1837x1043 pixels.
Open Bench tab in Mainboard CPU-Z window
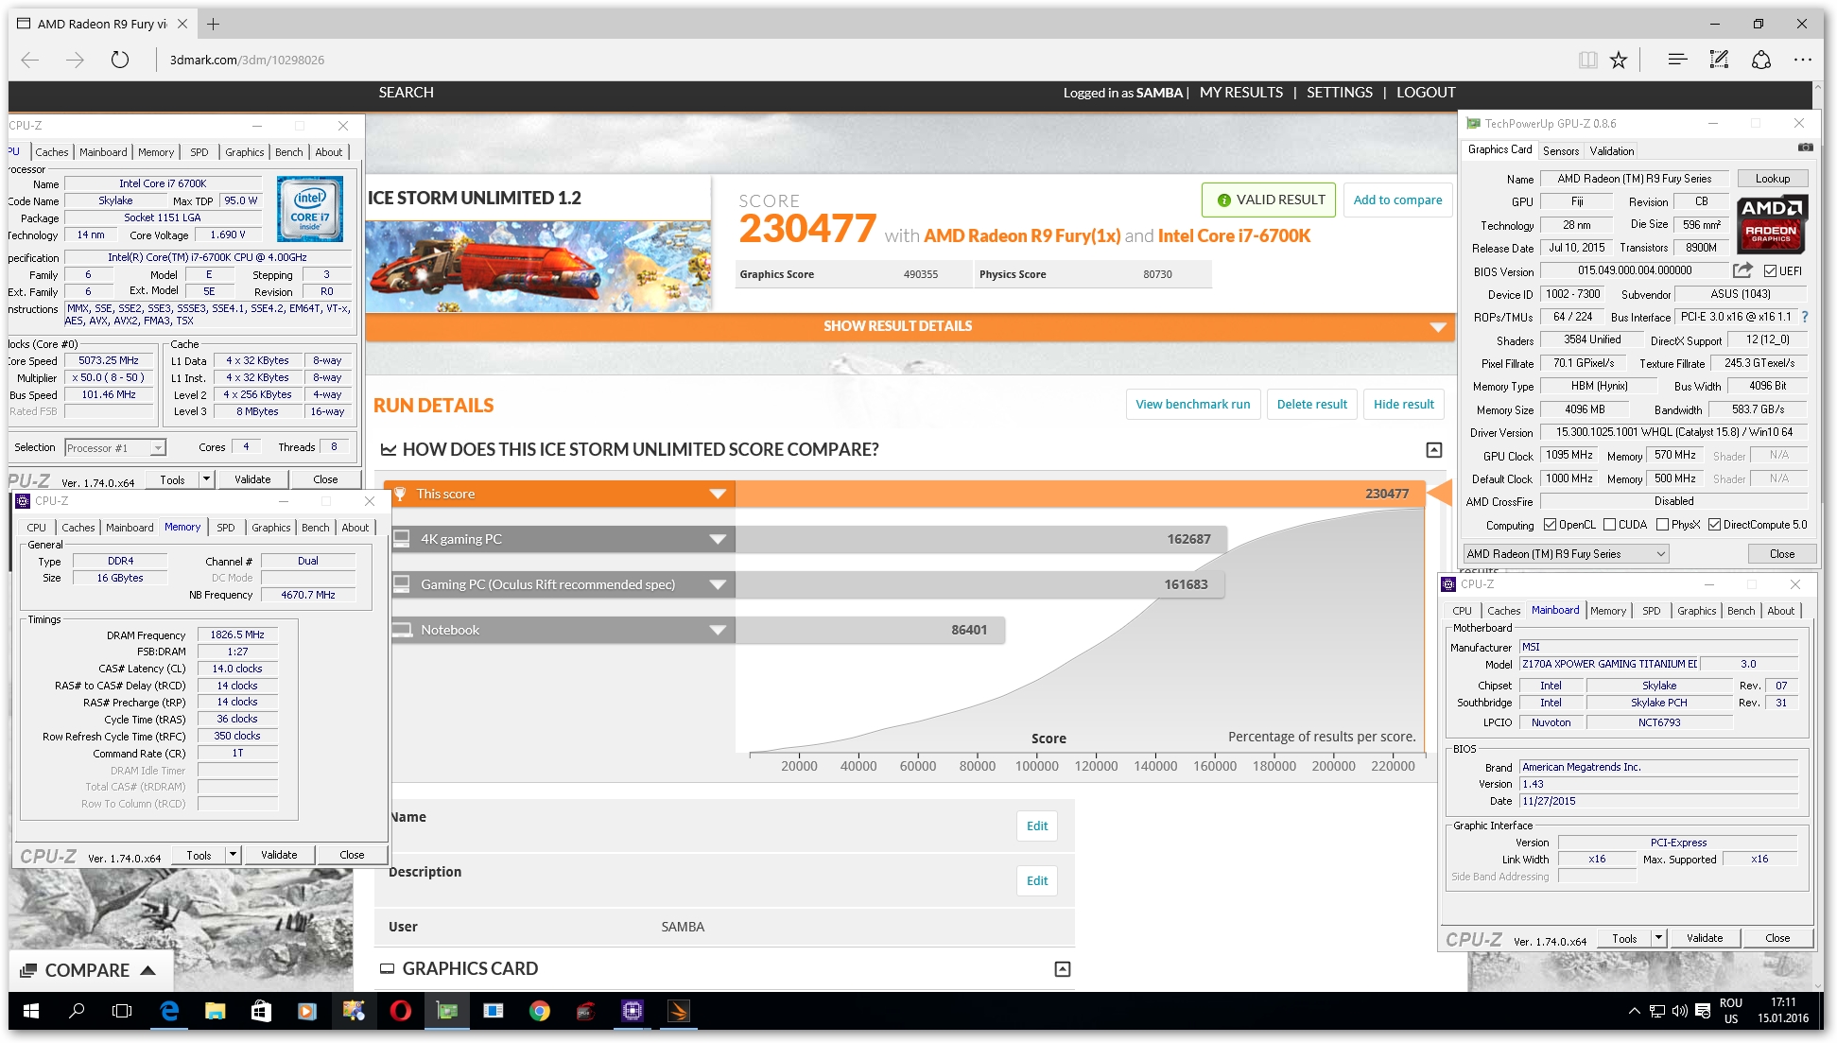pyautogui.click(x=1741, y=611)
